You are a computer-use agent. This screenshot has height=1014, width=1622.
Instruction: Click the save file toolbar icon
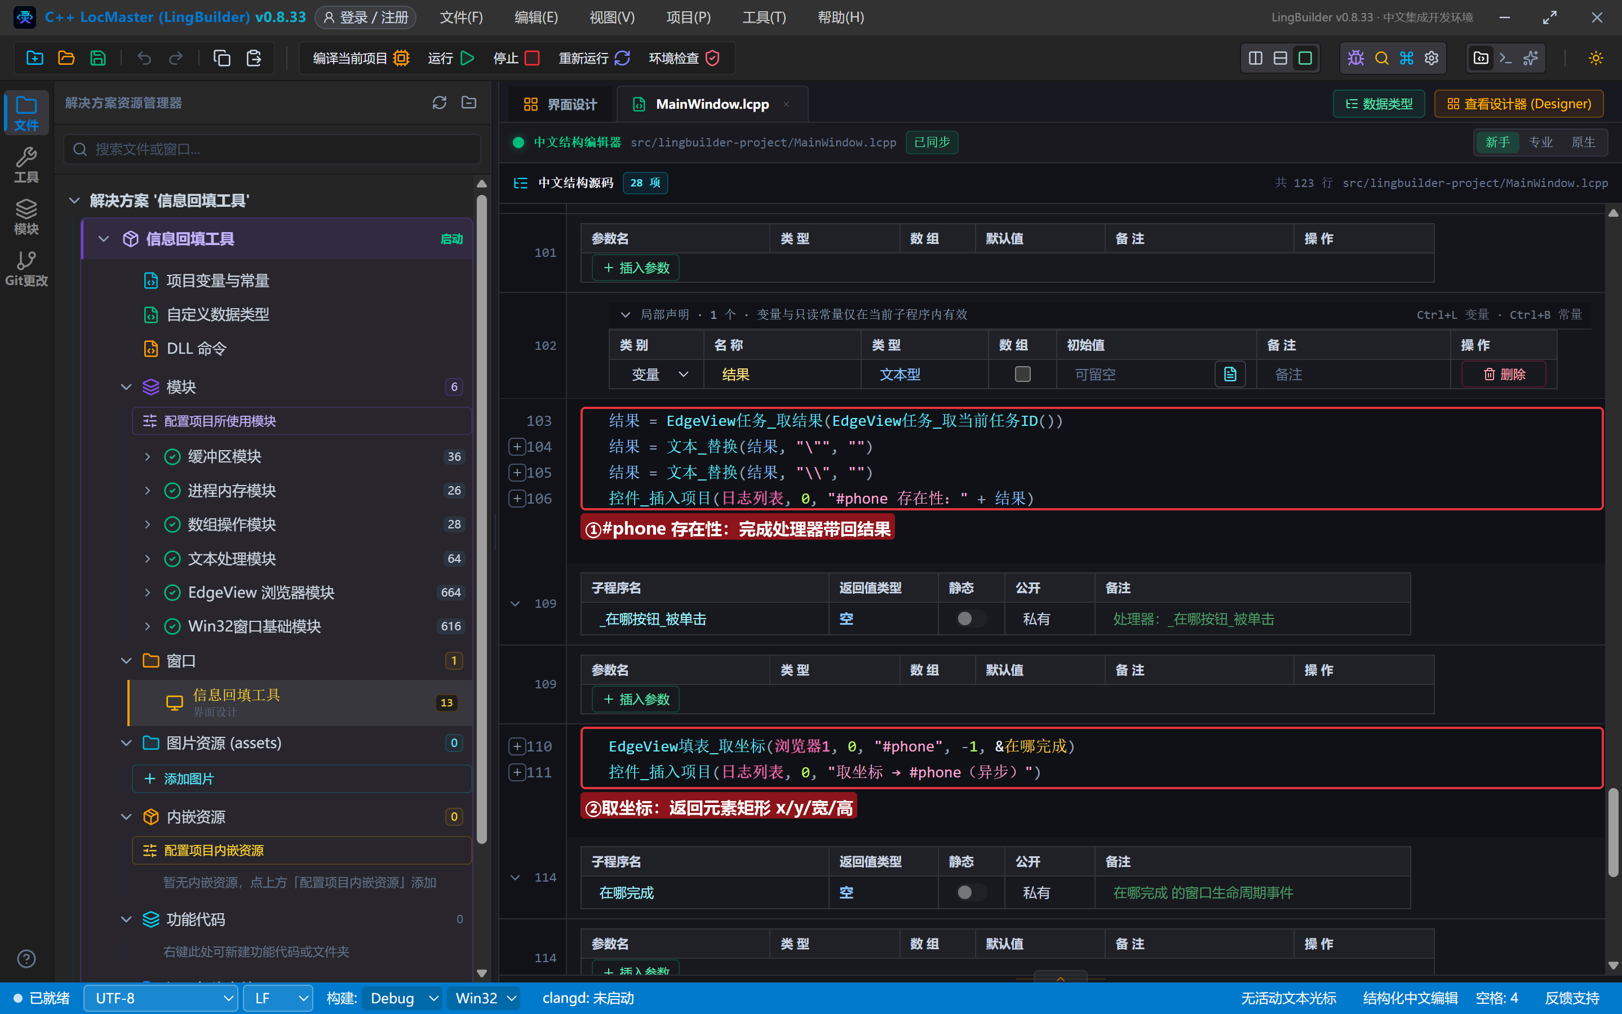[x=98, y=57]
